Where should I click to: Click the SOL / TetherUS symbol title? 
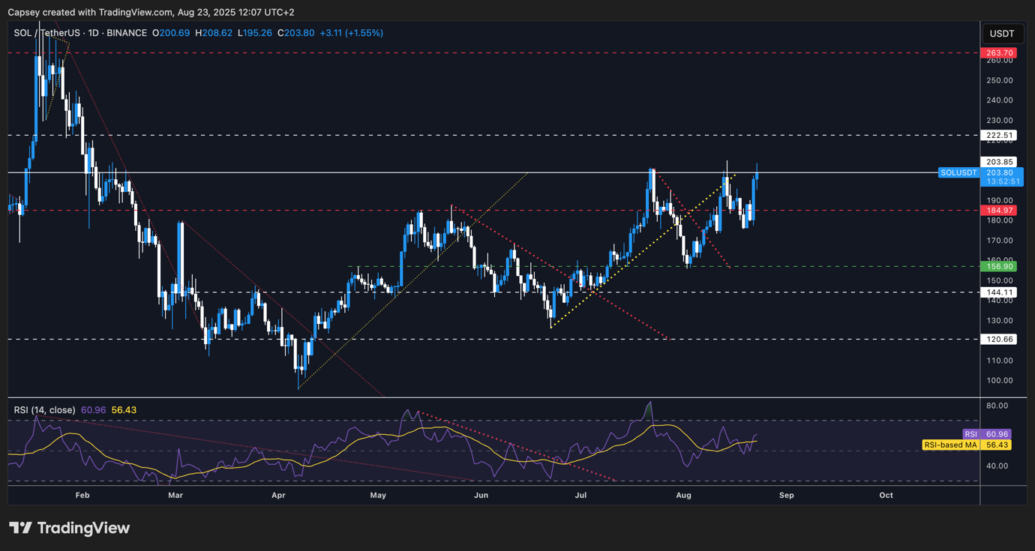click(x=46, y=34)
